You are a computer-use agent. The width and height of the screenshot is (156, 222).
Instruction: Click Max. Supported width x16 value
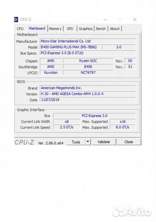[x=122, y=121]
